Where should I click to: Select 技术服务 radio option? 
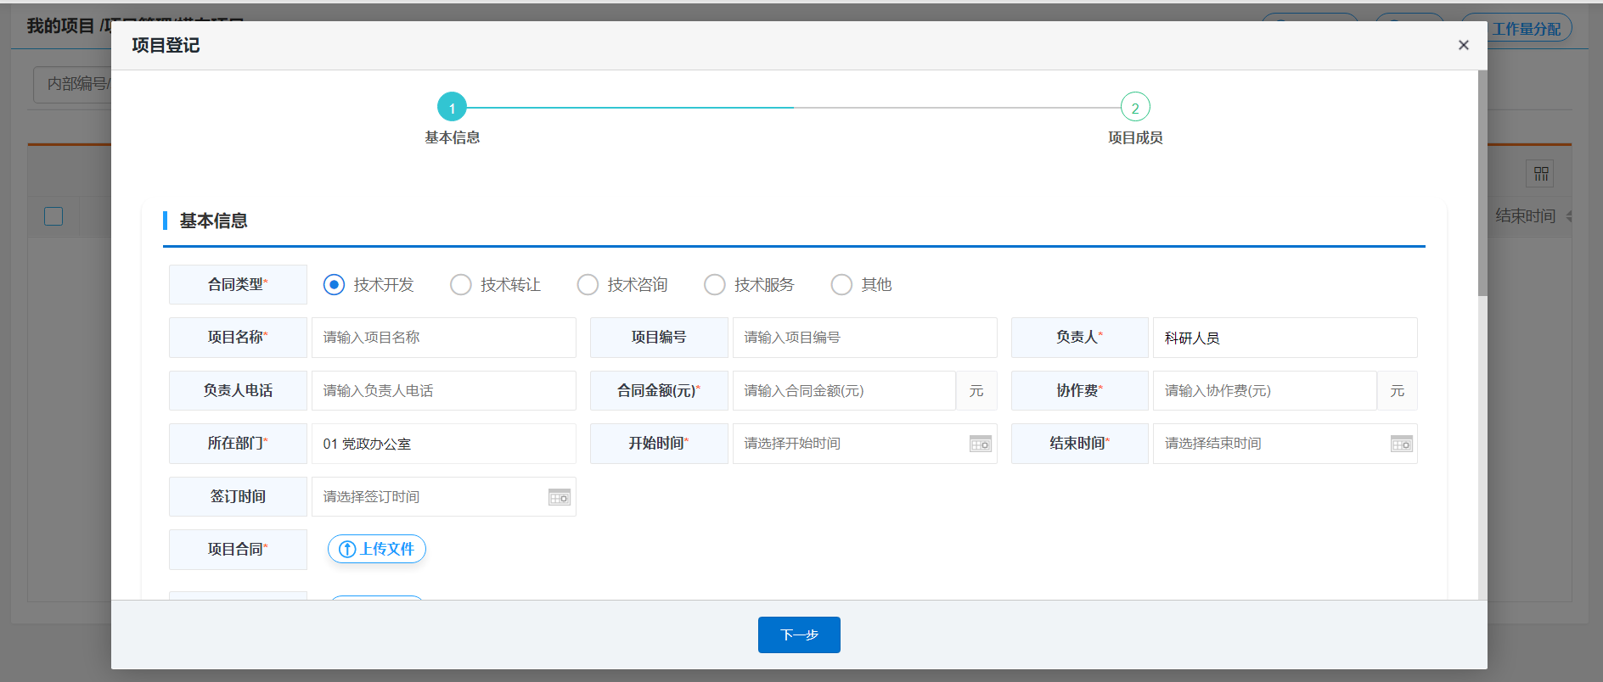[x=715, y=285]
